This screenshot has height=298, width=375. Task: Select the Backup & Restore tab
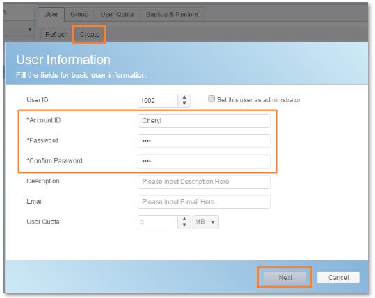pyautogui.click(x=172, y=15)
